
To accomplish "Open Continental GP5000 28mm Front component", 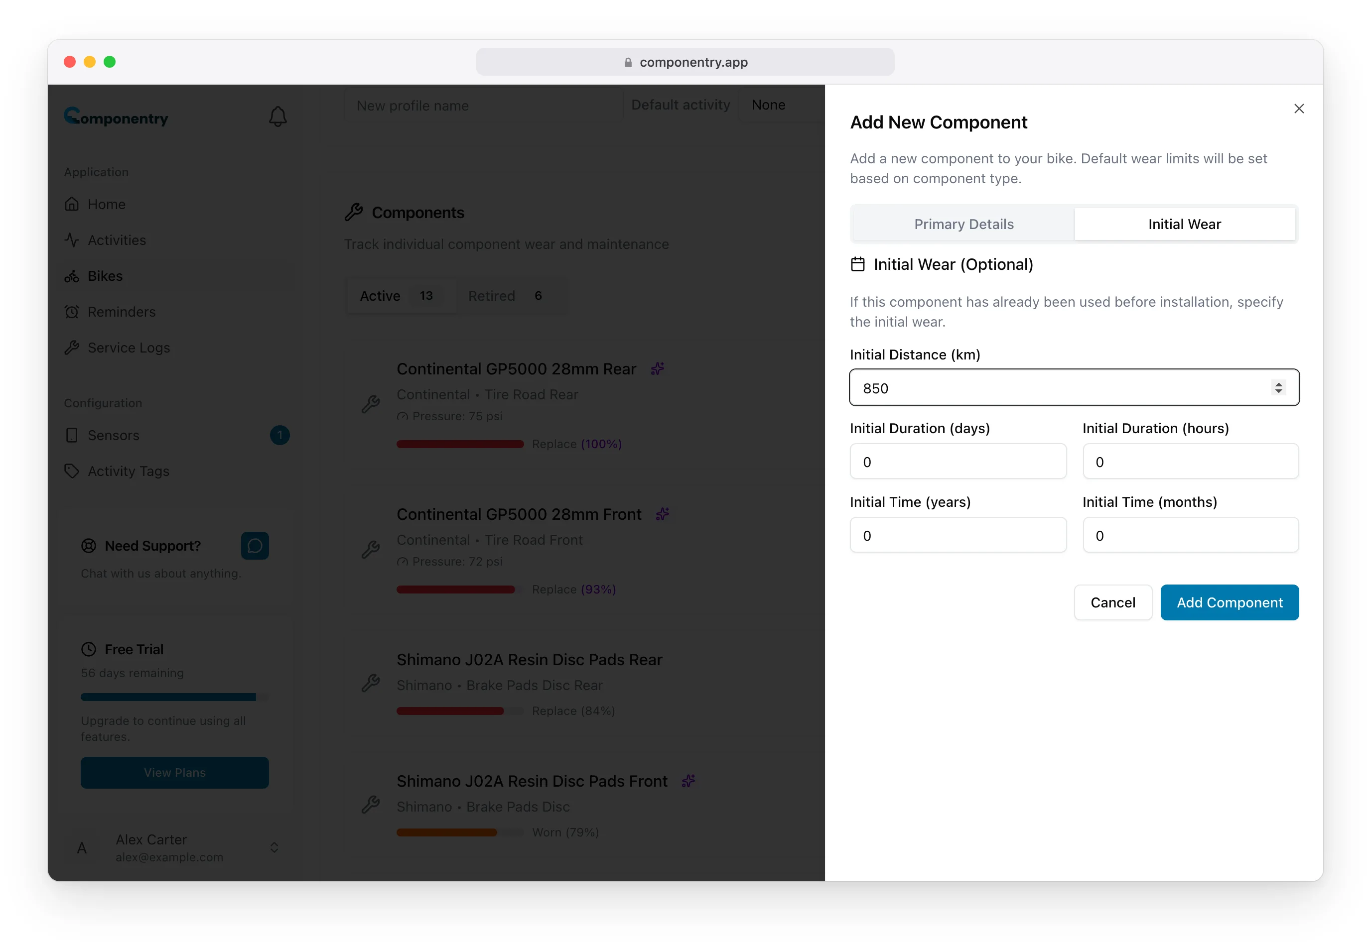I will pyautogui.click(x=519, y=514).
